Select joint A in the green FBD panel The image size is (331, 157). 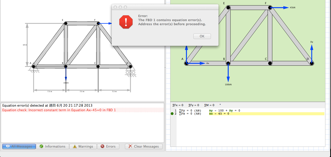[186, 63]
